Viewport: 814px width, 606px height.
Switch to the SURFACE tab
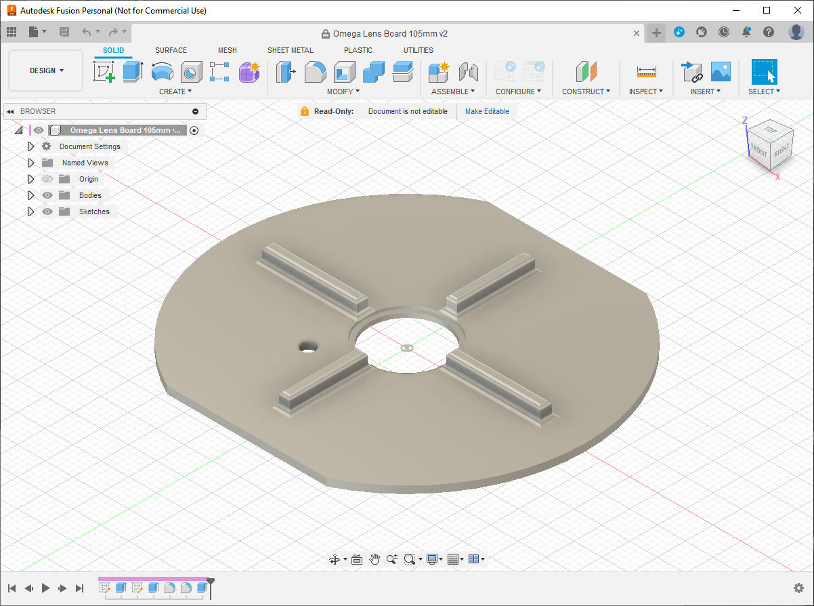(x=171, y=50)
